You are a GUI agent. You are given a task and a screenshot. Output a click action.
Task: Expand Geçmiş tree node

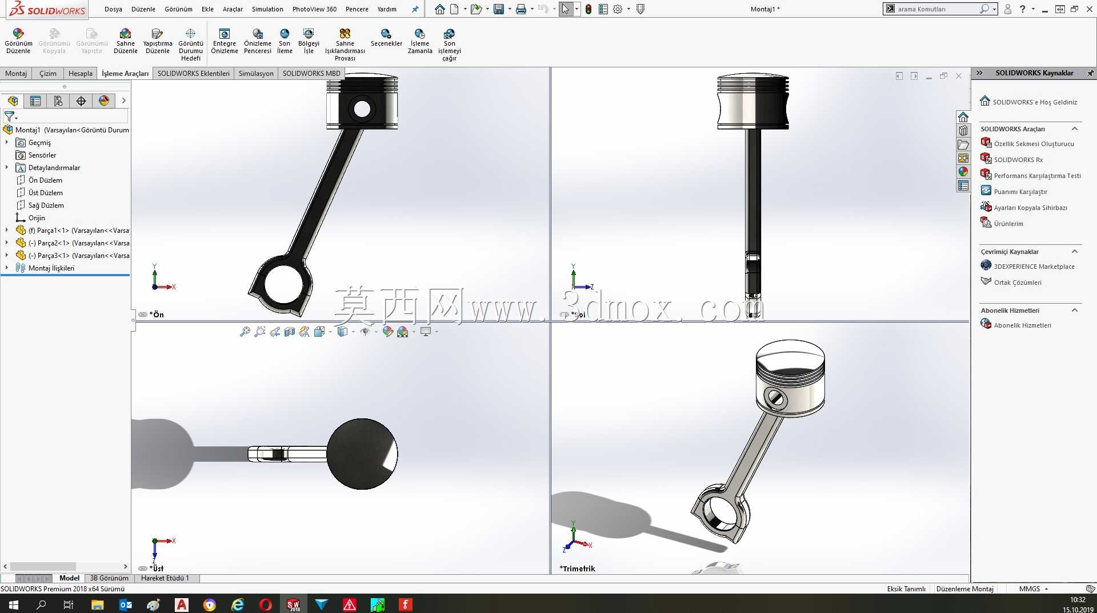[x=7, y=143]
